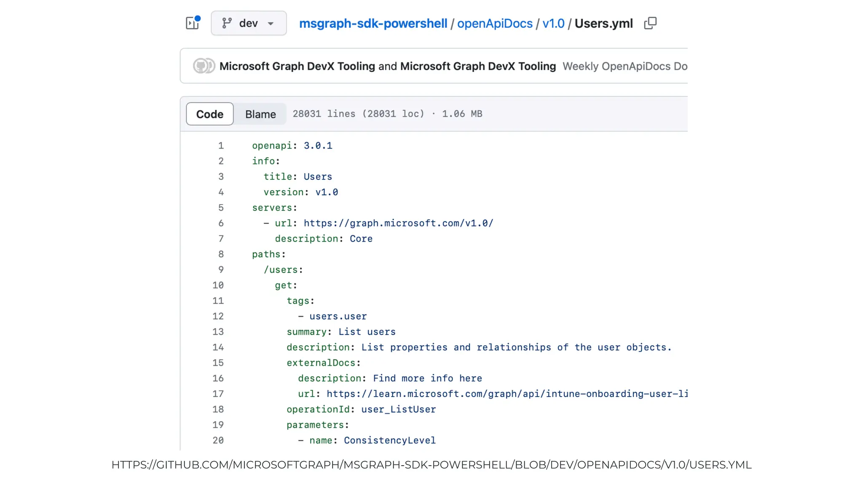Click the 'parameters:' line
The image size is (863, 485).
pyautogui.click(x=318, y=425)
